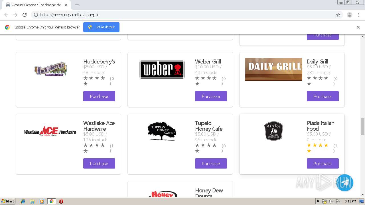365x205 pixels.
Task: Click the first rating star for Daily Grill
Action: (309, 78)
